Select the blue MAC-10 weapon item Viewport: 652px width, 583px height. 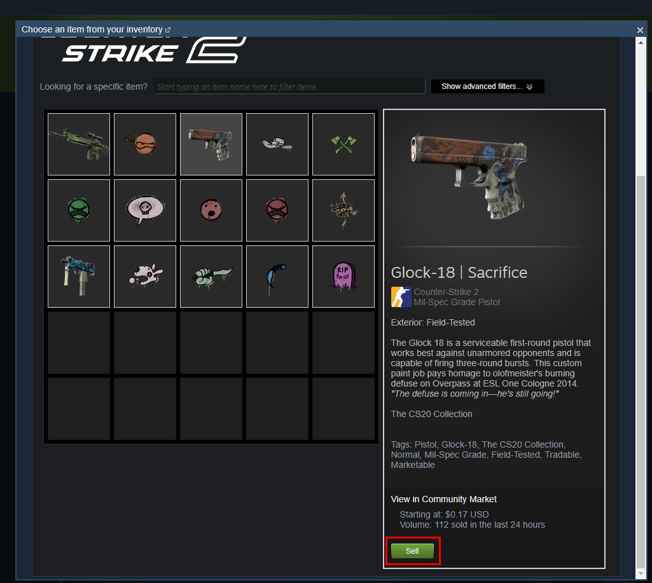[79, 277]
